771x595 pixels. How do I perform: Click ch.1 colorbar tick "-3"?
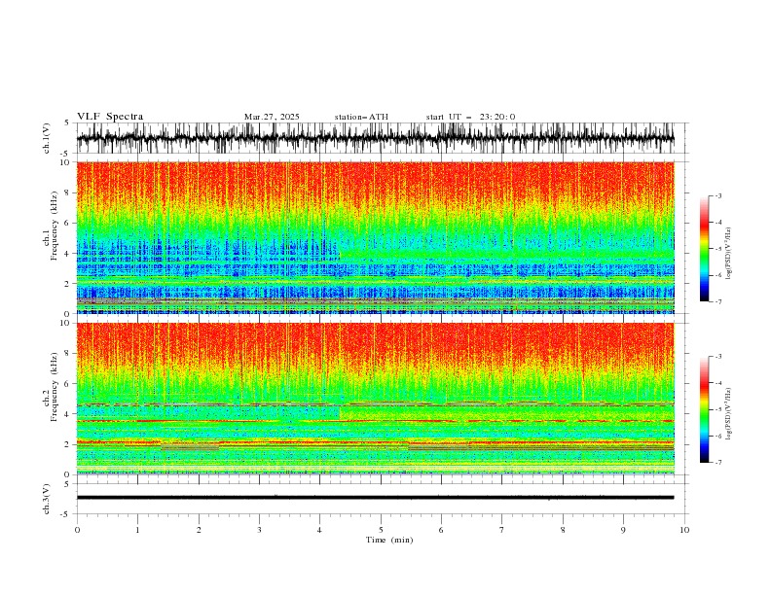717,196
